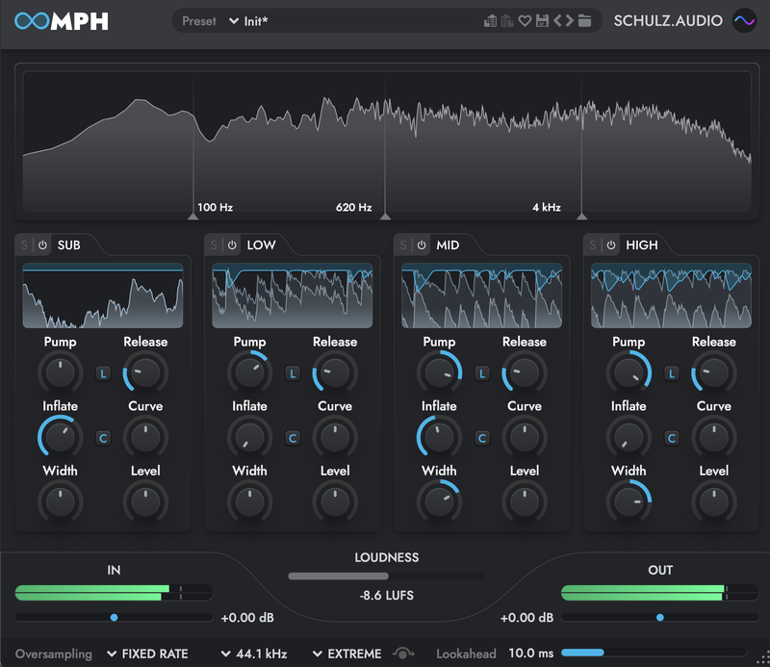Favorite the preset with the heart icon
The height and width of the screenshot is (667, 770).
(x=525, y=20)
